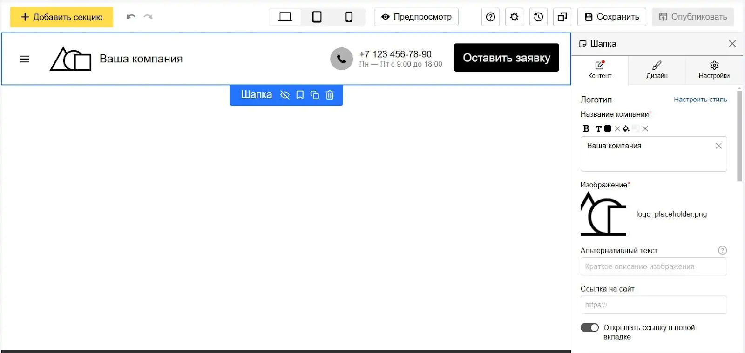Switch to laptop desktop view
The width and height of the screenshot is (745, 353).
285,17
